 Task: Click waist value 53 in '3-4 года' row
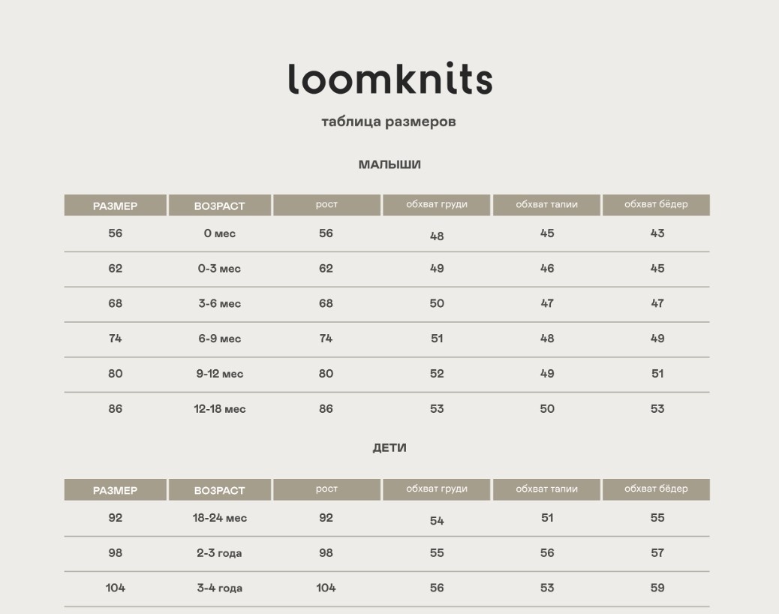coord(547,588)
